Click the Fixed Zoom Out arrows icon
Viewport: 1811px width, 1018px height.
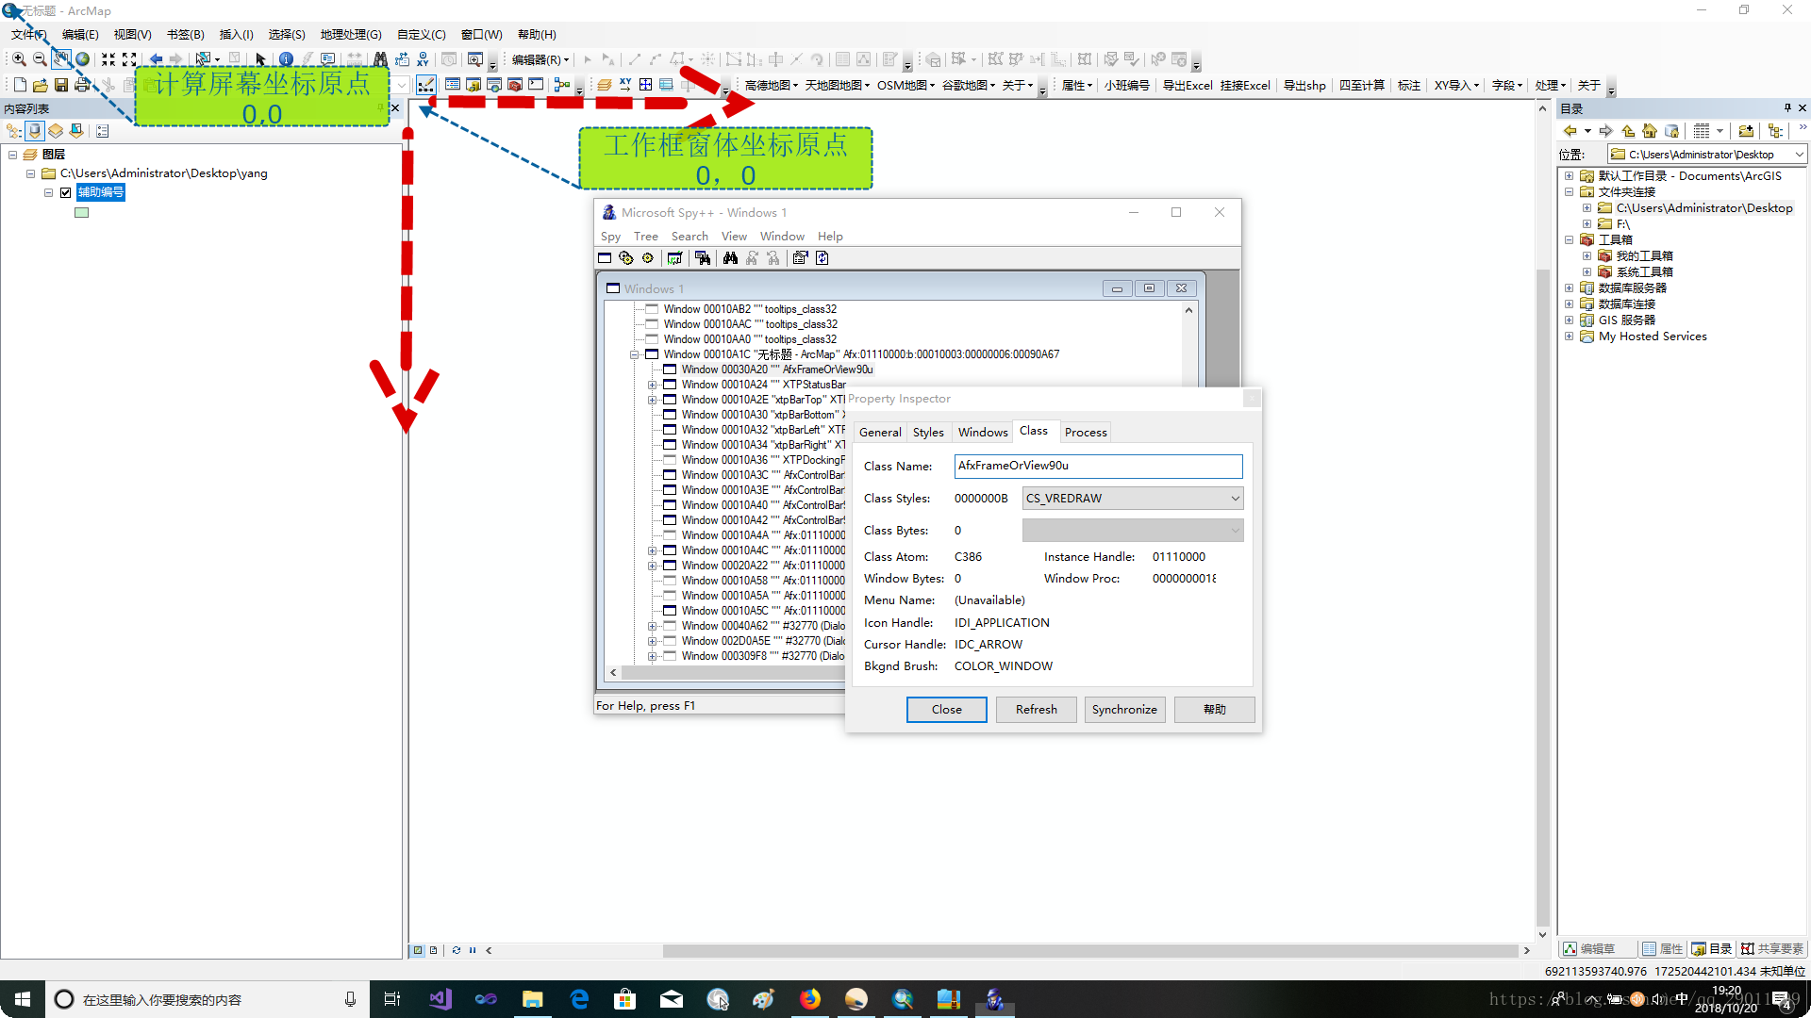coord(129,59)
